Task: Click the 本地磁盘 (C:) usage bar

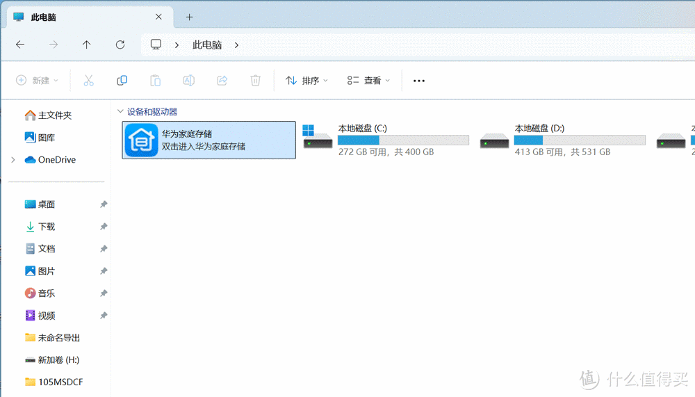Action: click(x=403, y=140)
